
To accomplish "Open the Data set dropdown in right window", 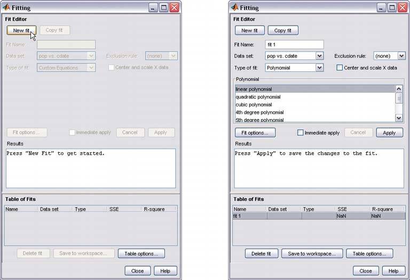I will [319, 56].
